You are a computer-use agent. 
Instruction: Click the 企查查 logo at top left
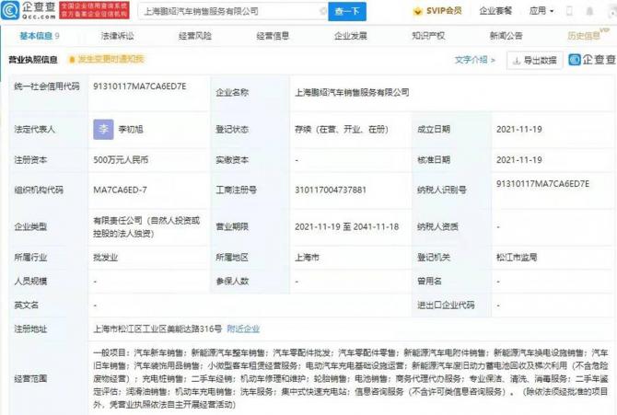(x=30, y=12)
